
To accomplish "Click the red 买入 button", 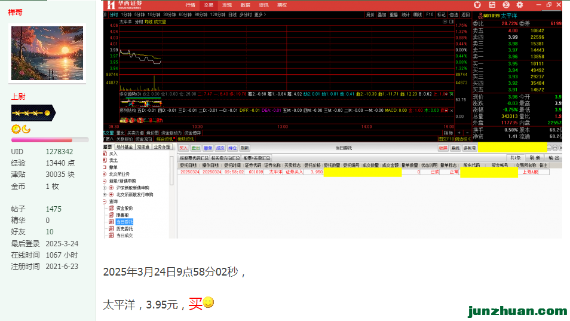I will 183,148.
